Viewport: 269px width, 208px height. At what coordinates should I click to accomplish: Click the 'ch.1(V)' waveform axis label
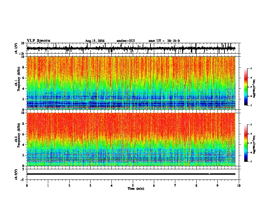point(16,48)
